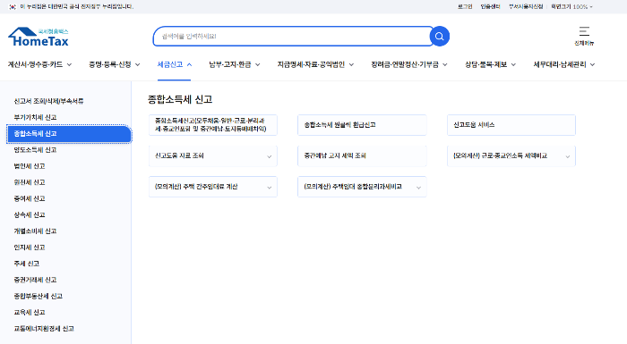The height and width of the screenshot is (344, 627).
Task: Expand the 증명·등록·신청 menu
Action: (115, 64)
